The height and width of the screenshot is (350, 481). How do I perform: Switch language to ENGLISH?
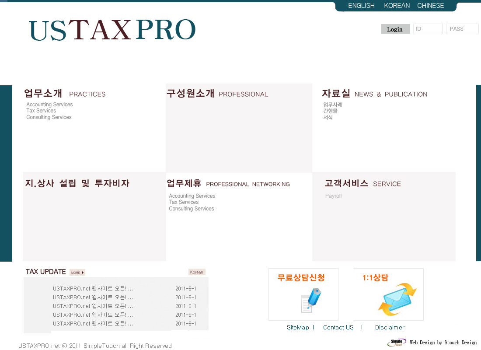[361, 6]
